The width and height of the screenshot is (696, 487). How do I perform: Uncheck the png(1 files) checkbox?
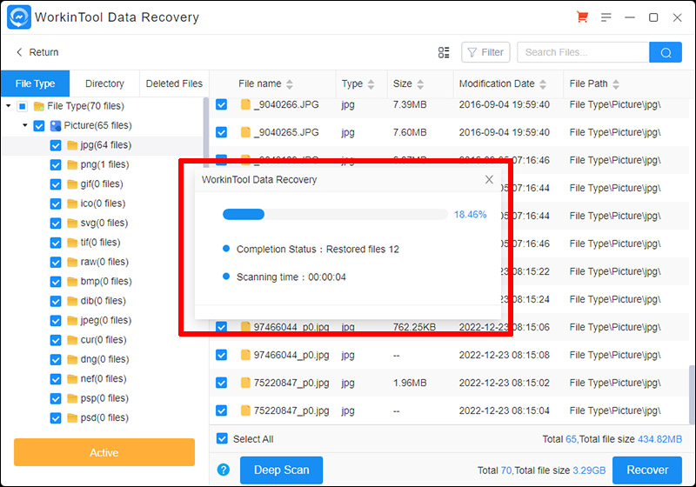[56, 164]
